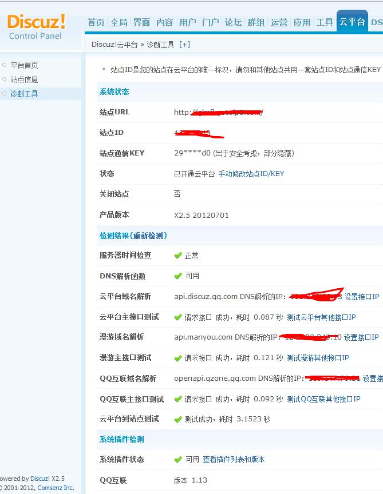
Task: Click the QQ互联 版本 1.13 value
Action: click(x=191, y=480)
